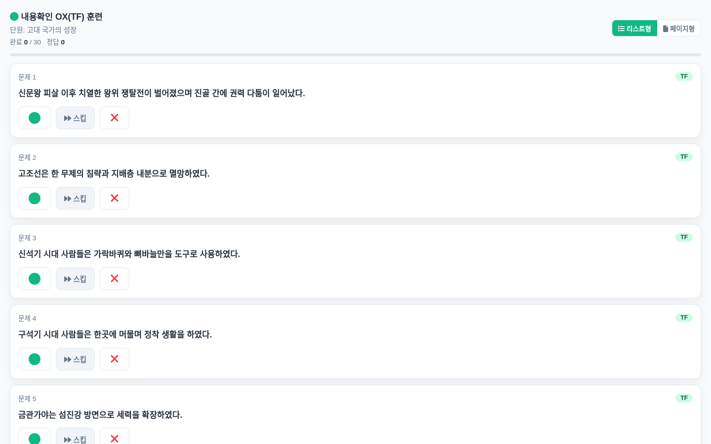This screenshot has height=444, width=711.
Task: Skip question 2 with the 스킵 button
Action: click(75, 198)
